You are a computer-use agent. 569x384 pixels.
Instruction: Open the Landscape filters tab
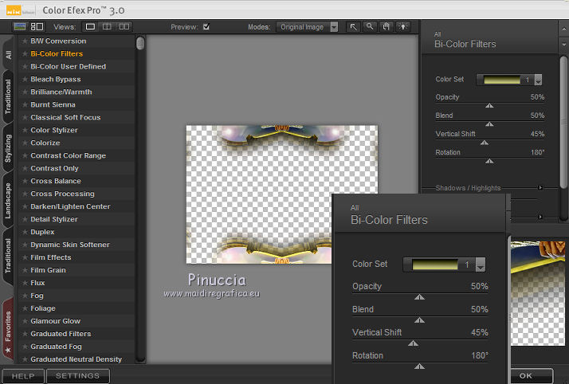8,201
